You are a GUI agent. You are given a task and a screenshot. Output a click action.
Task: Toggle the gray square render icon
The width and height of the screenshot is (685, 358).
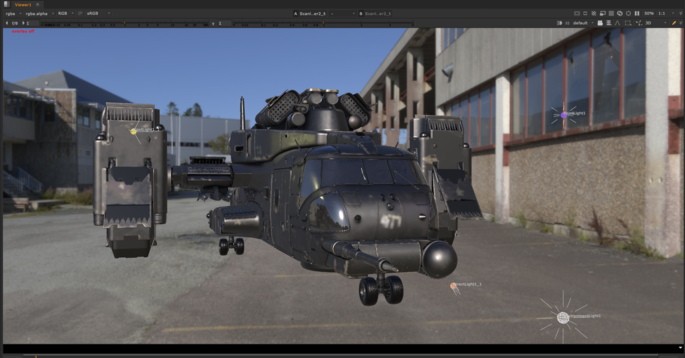[x=611, y=13]
